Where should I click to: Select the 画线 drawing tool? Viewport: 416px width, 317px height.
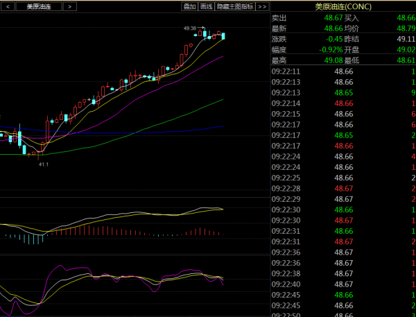(x=206, y=6)
